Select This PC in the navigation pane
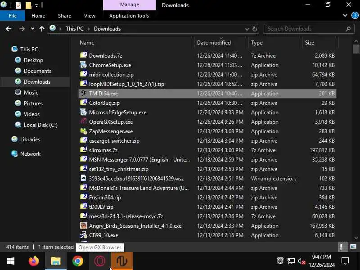The image size is (360, 270). [29, 49]
